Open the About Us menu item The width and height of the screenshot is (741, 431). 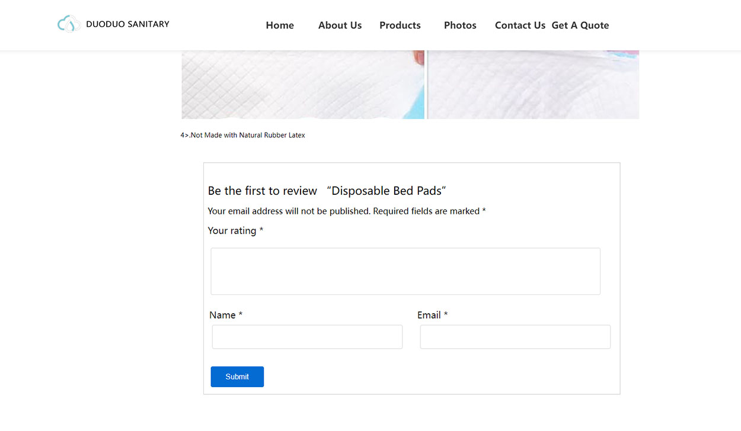340,25
